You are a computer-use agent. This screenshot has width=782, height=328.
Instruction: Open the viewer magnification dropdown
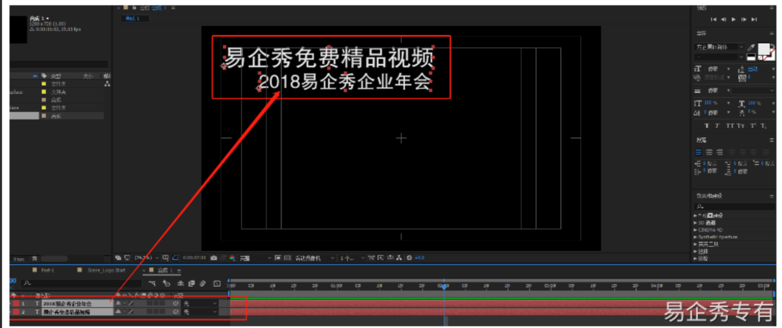tap(147, 258)
